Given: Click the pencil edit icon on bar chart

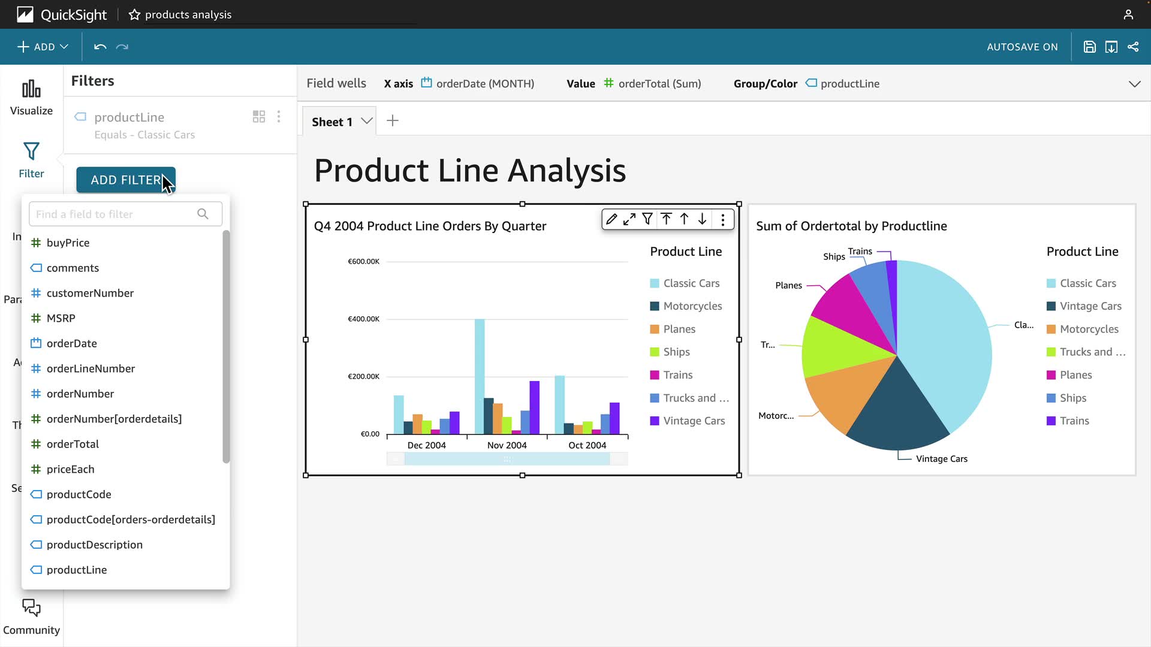Looking at the screenshot, I should [611, 219].
